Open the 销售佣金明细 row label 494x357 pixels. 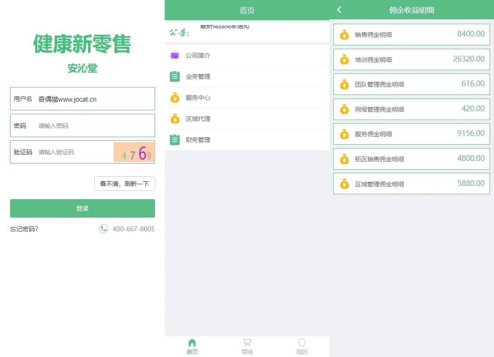pyautogui.click(x=373, y=35)
